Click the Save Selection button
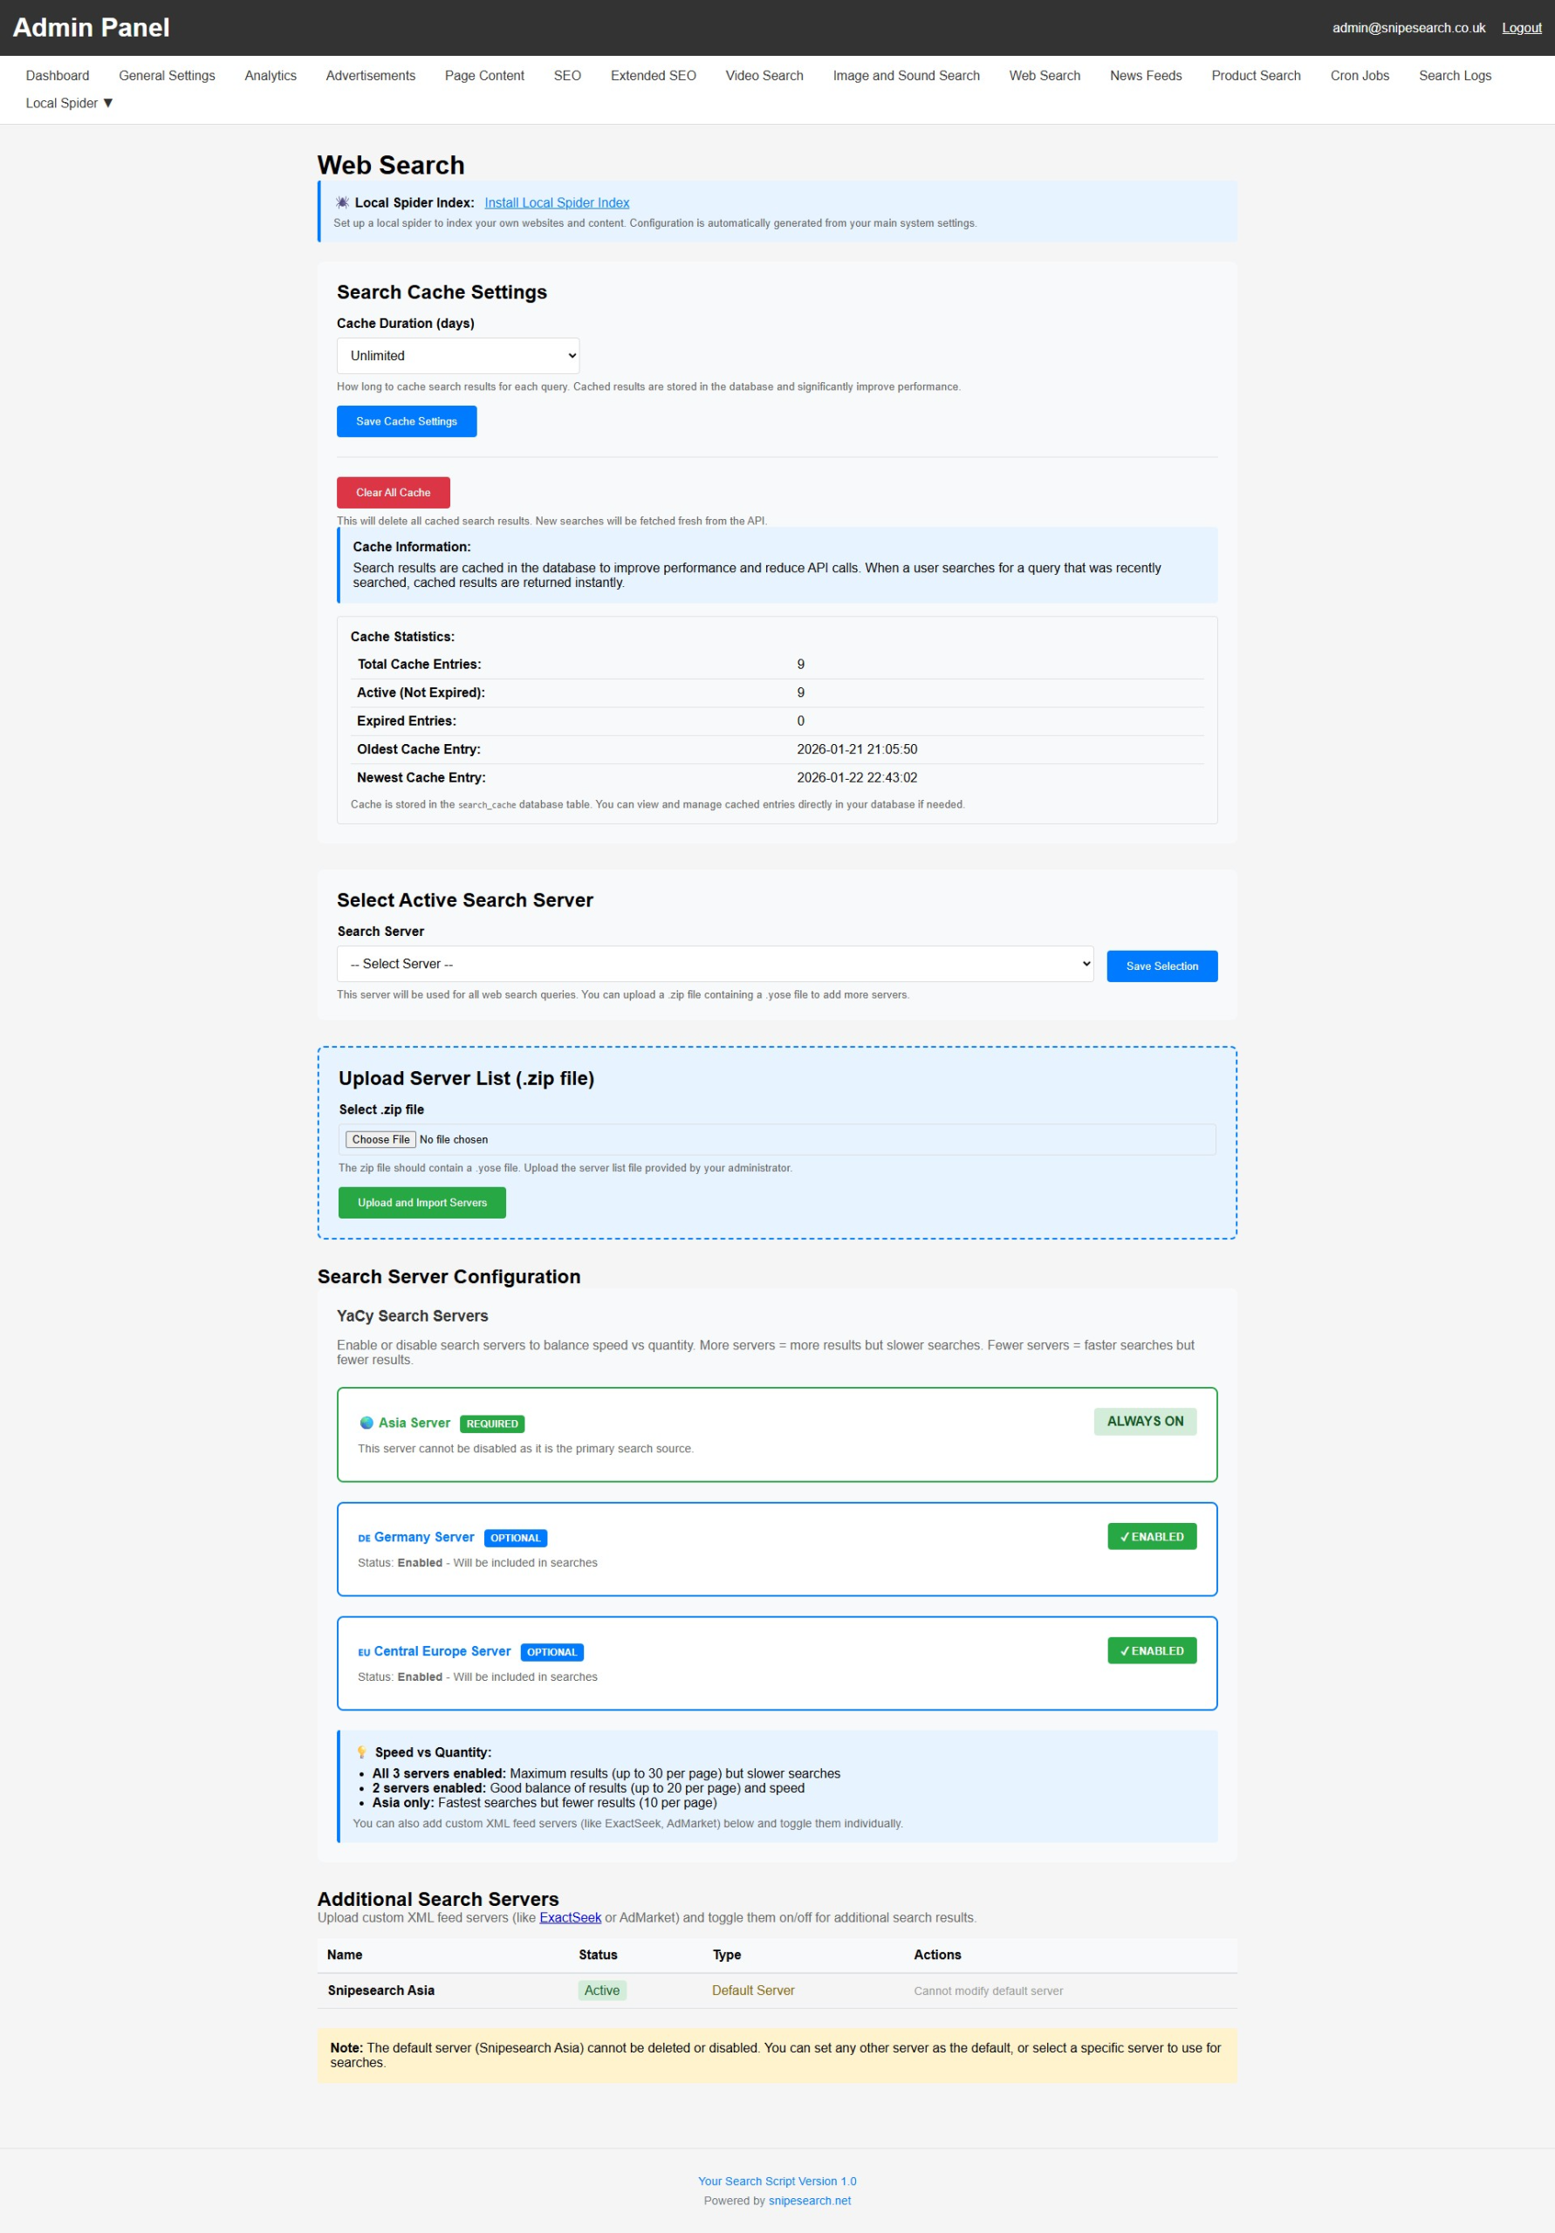 [1161, 966]
